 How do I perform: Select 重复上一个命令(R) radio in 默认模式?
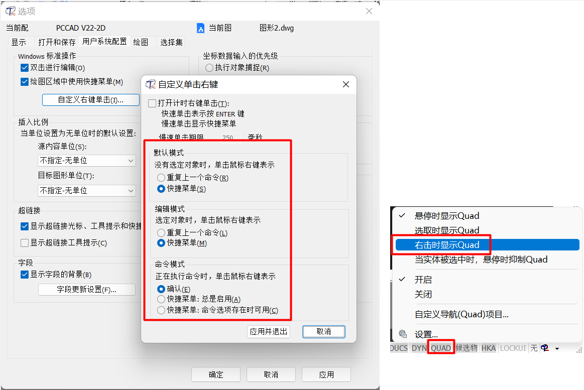coord(161,178)
